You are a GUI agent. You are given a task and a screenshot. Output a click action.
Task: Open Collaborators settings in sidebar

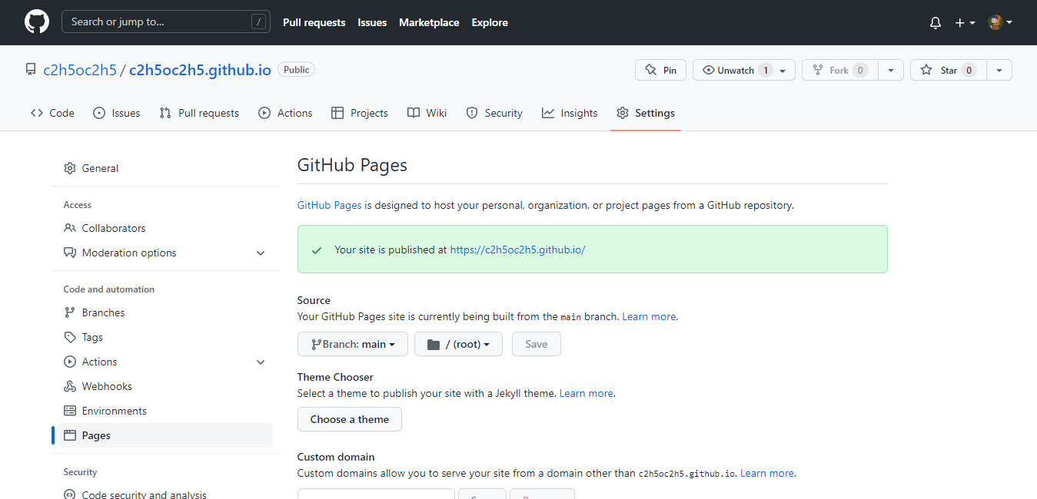(113, 228)
